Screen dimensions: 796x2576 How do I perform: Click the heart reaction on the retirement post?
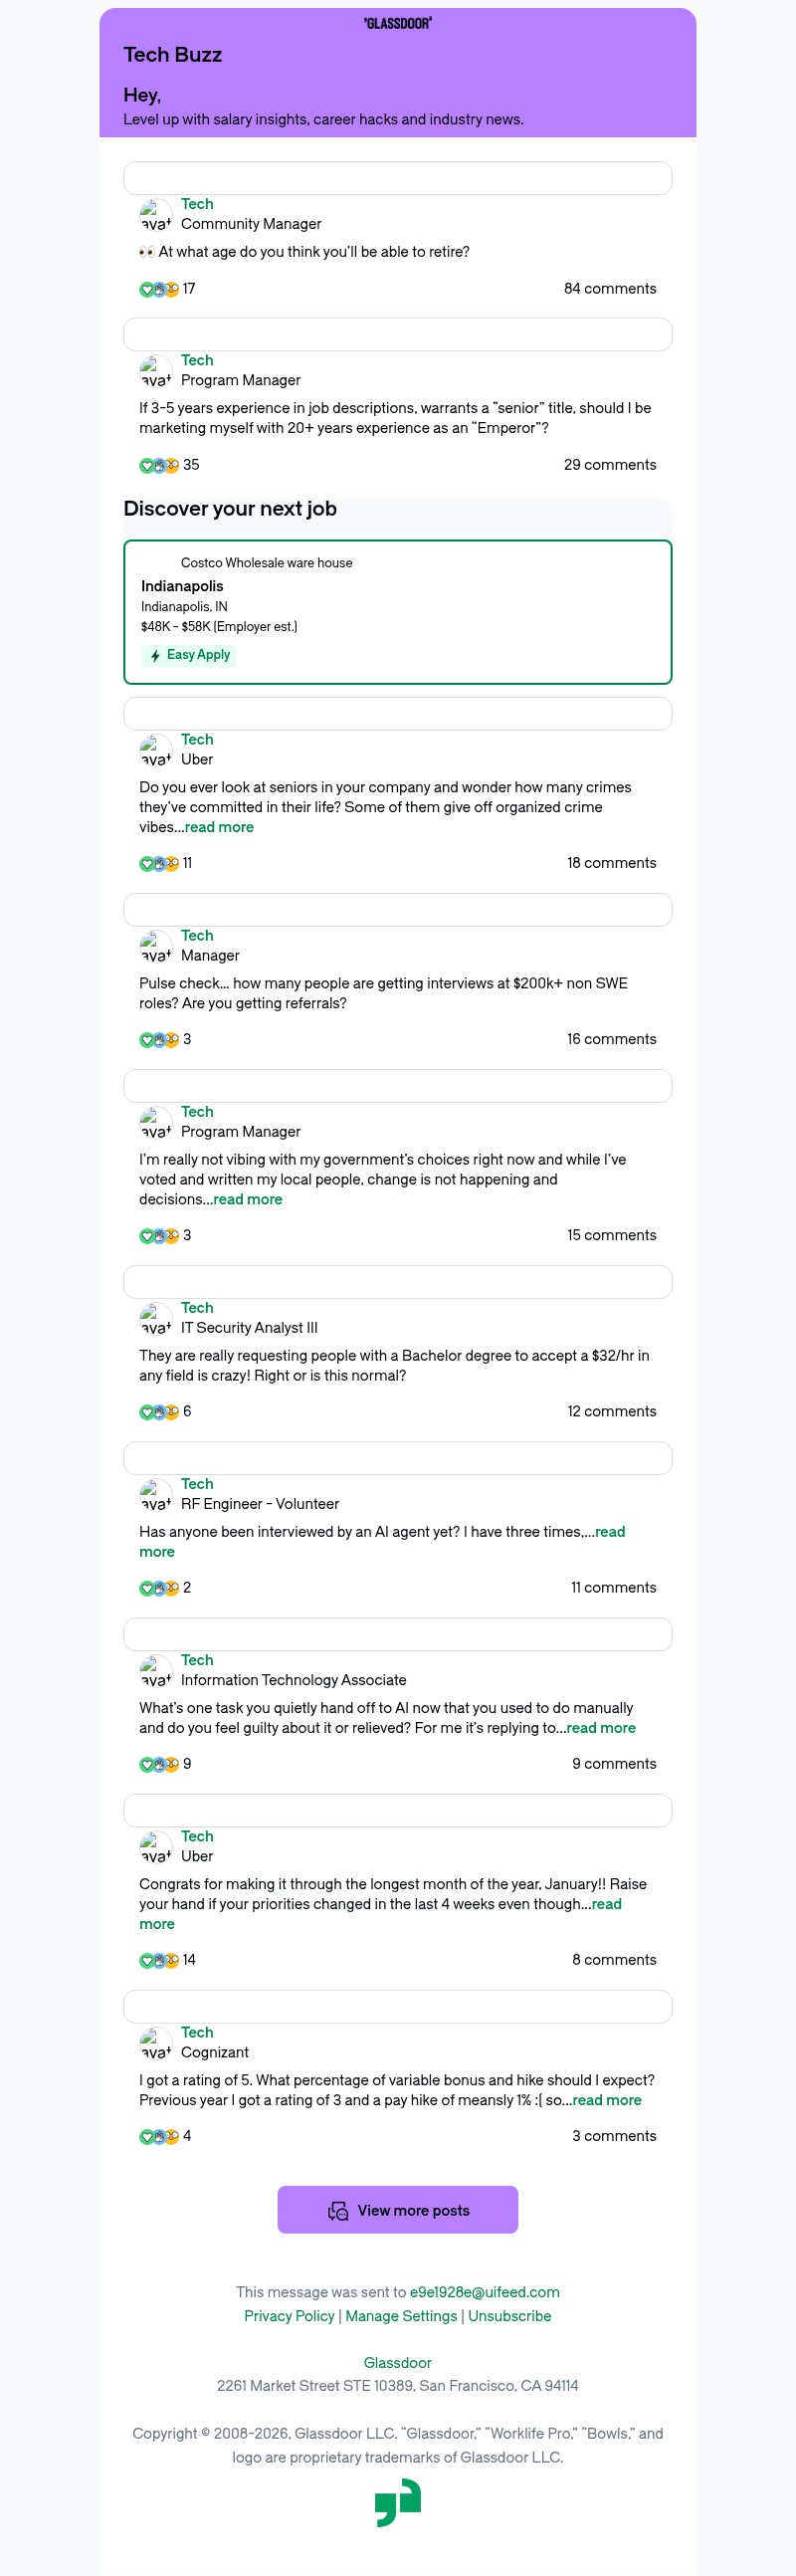tap(147, 289)
